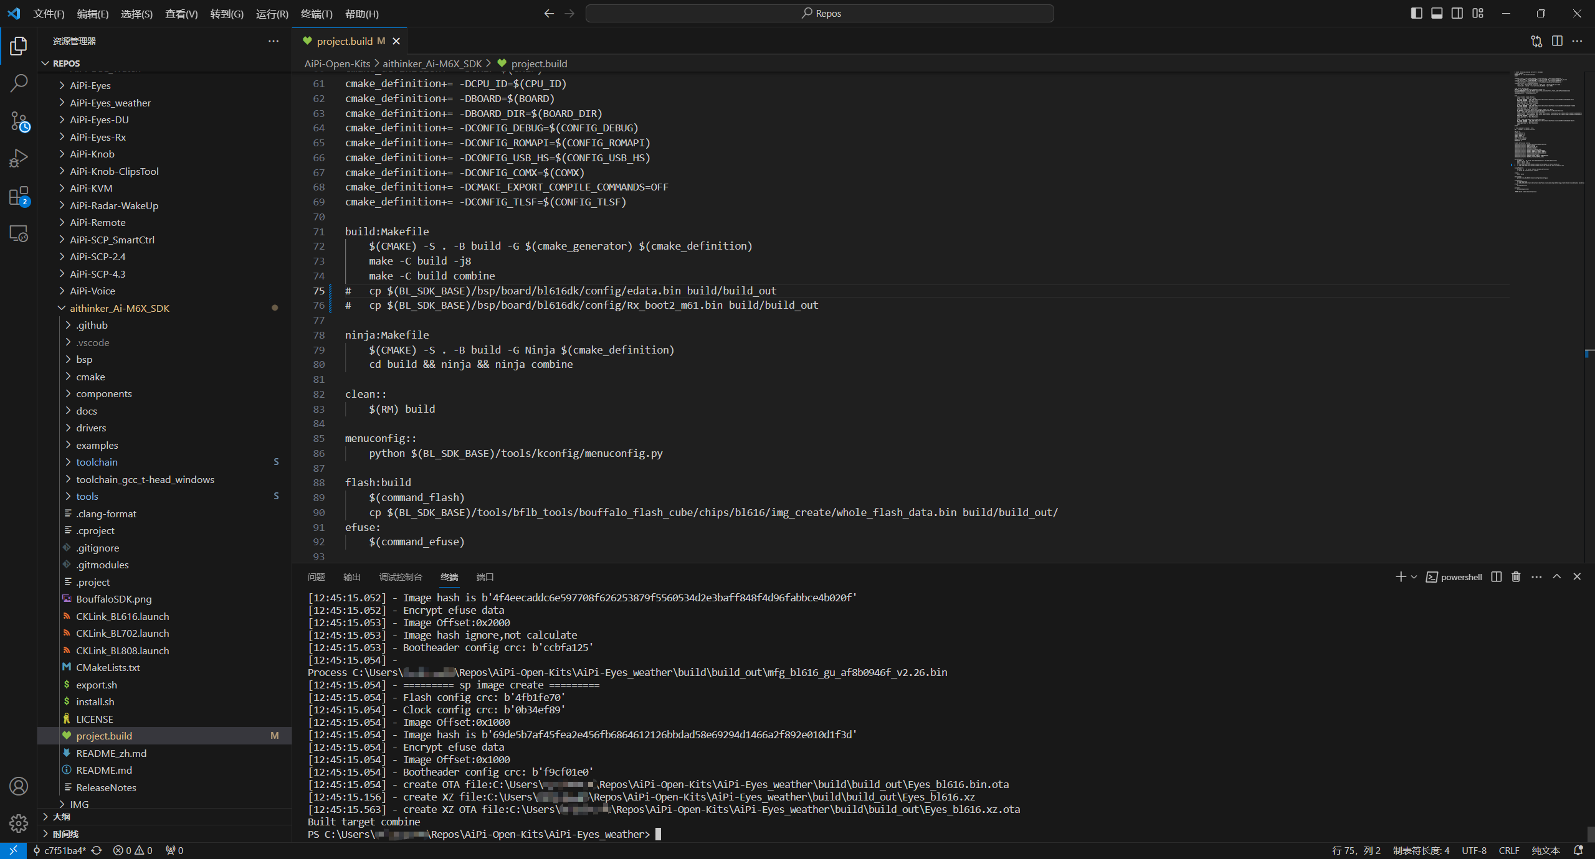Open notifications bell in status bar

tap(1578, 850)
